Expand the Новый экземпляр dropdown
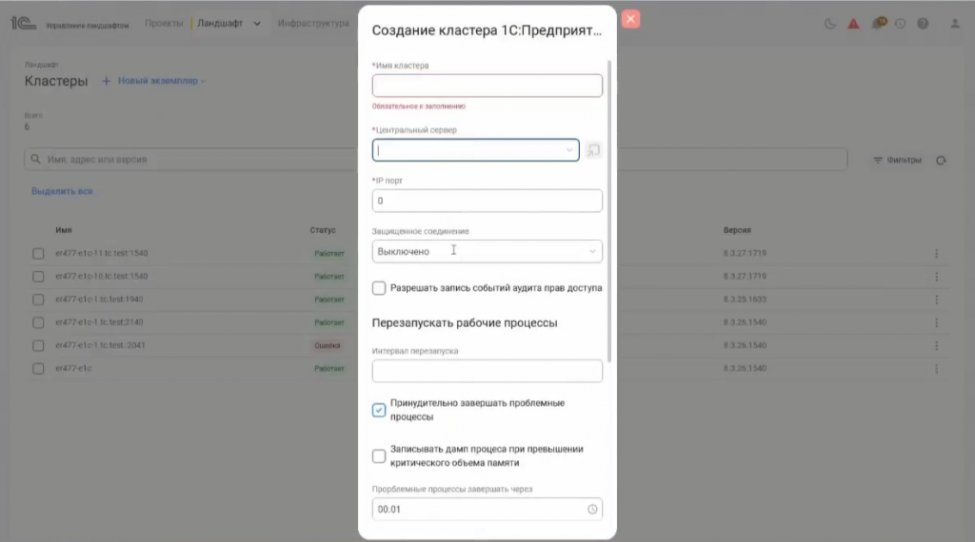Image resolution: width=975 pixels, height=542 pixels. [204, 82]
